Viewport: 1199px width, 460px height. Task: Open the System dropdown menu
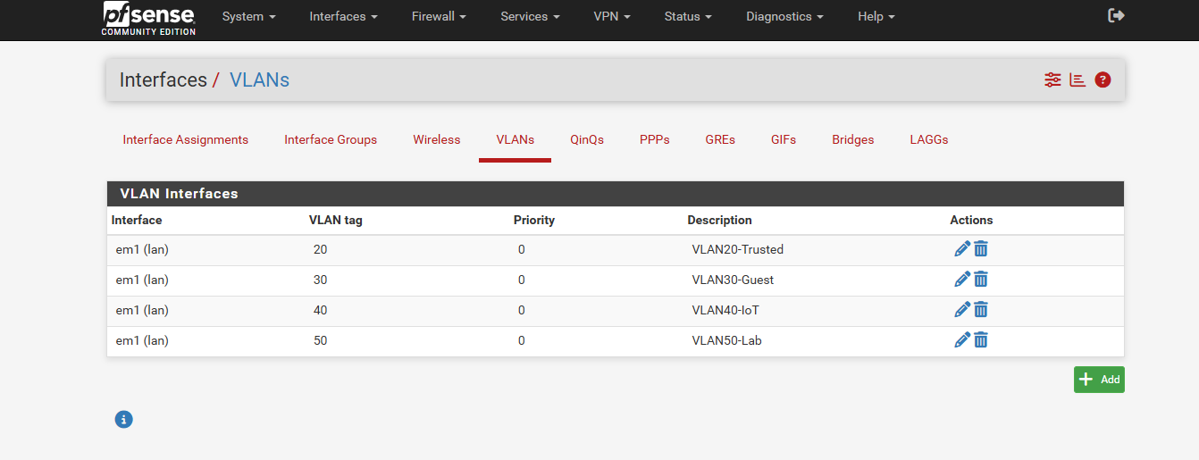tap(248, 16)
